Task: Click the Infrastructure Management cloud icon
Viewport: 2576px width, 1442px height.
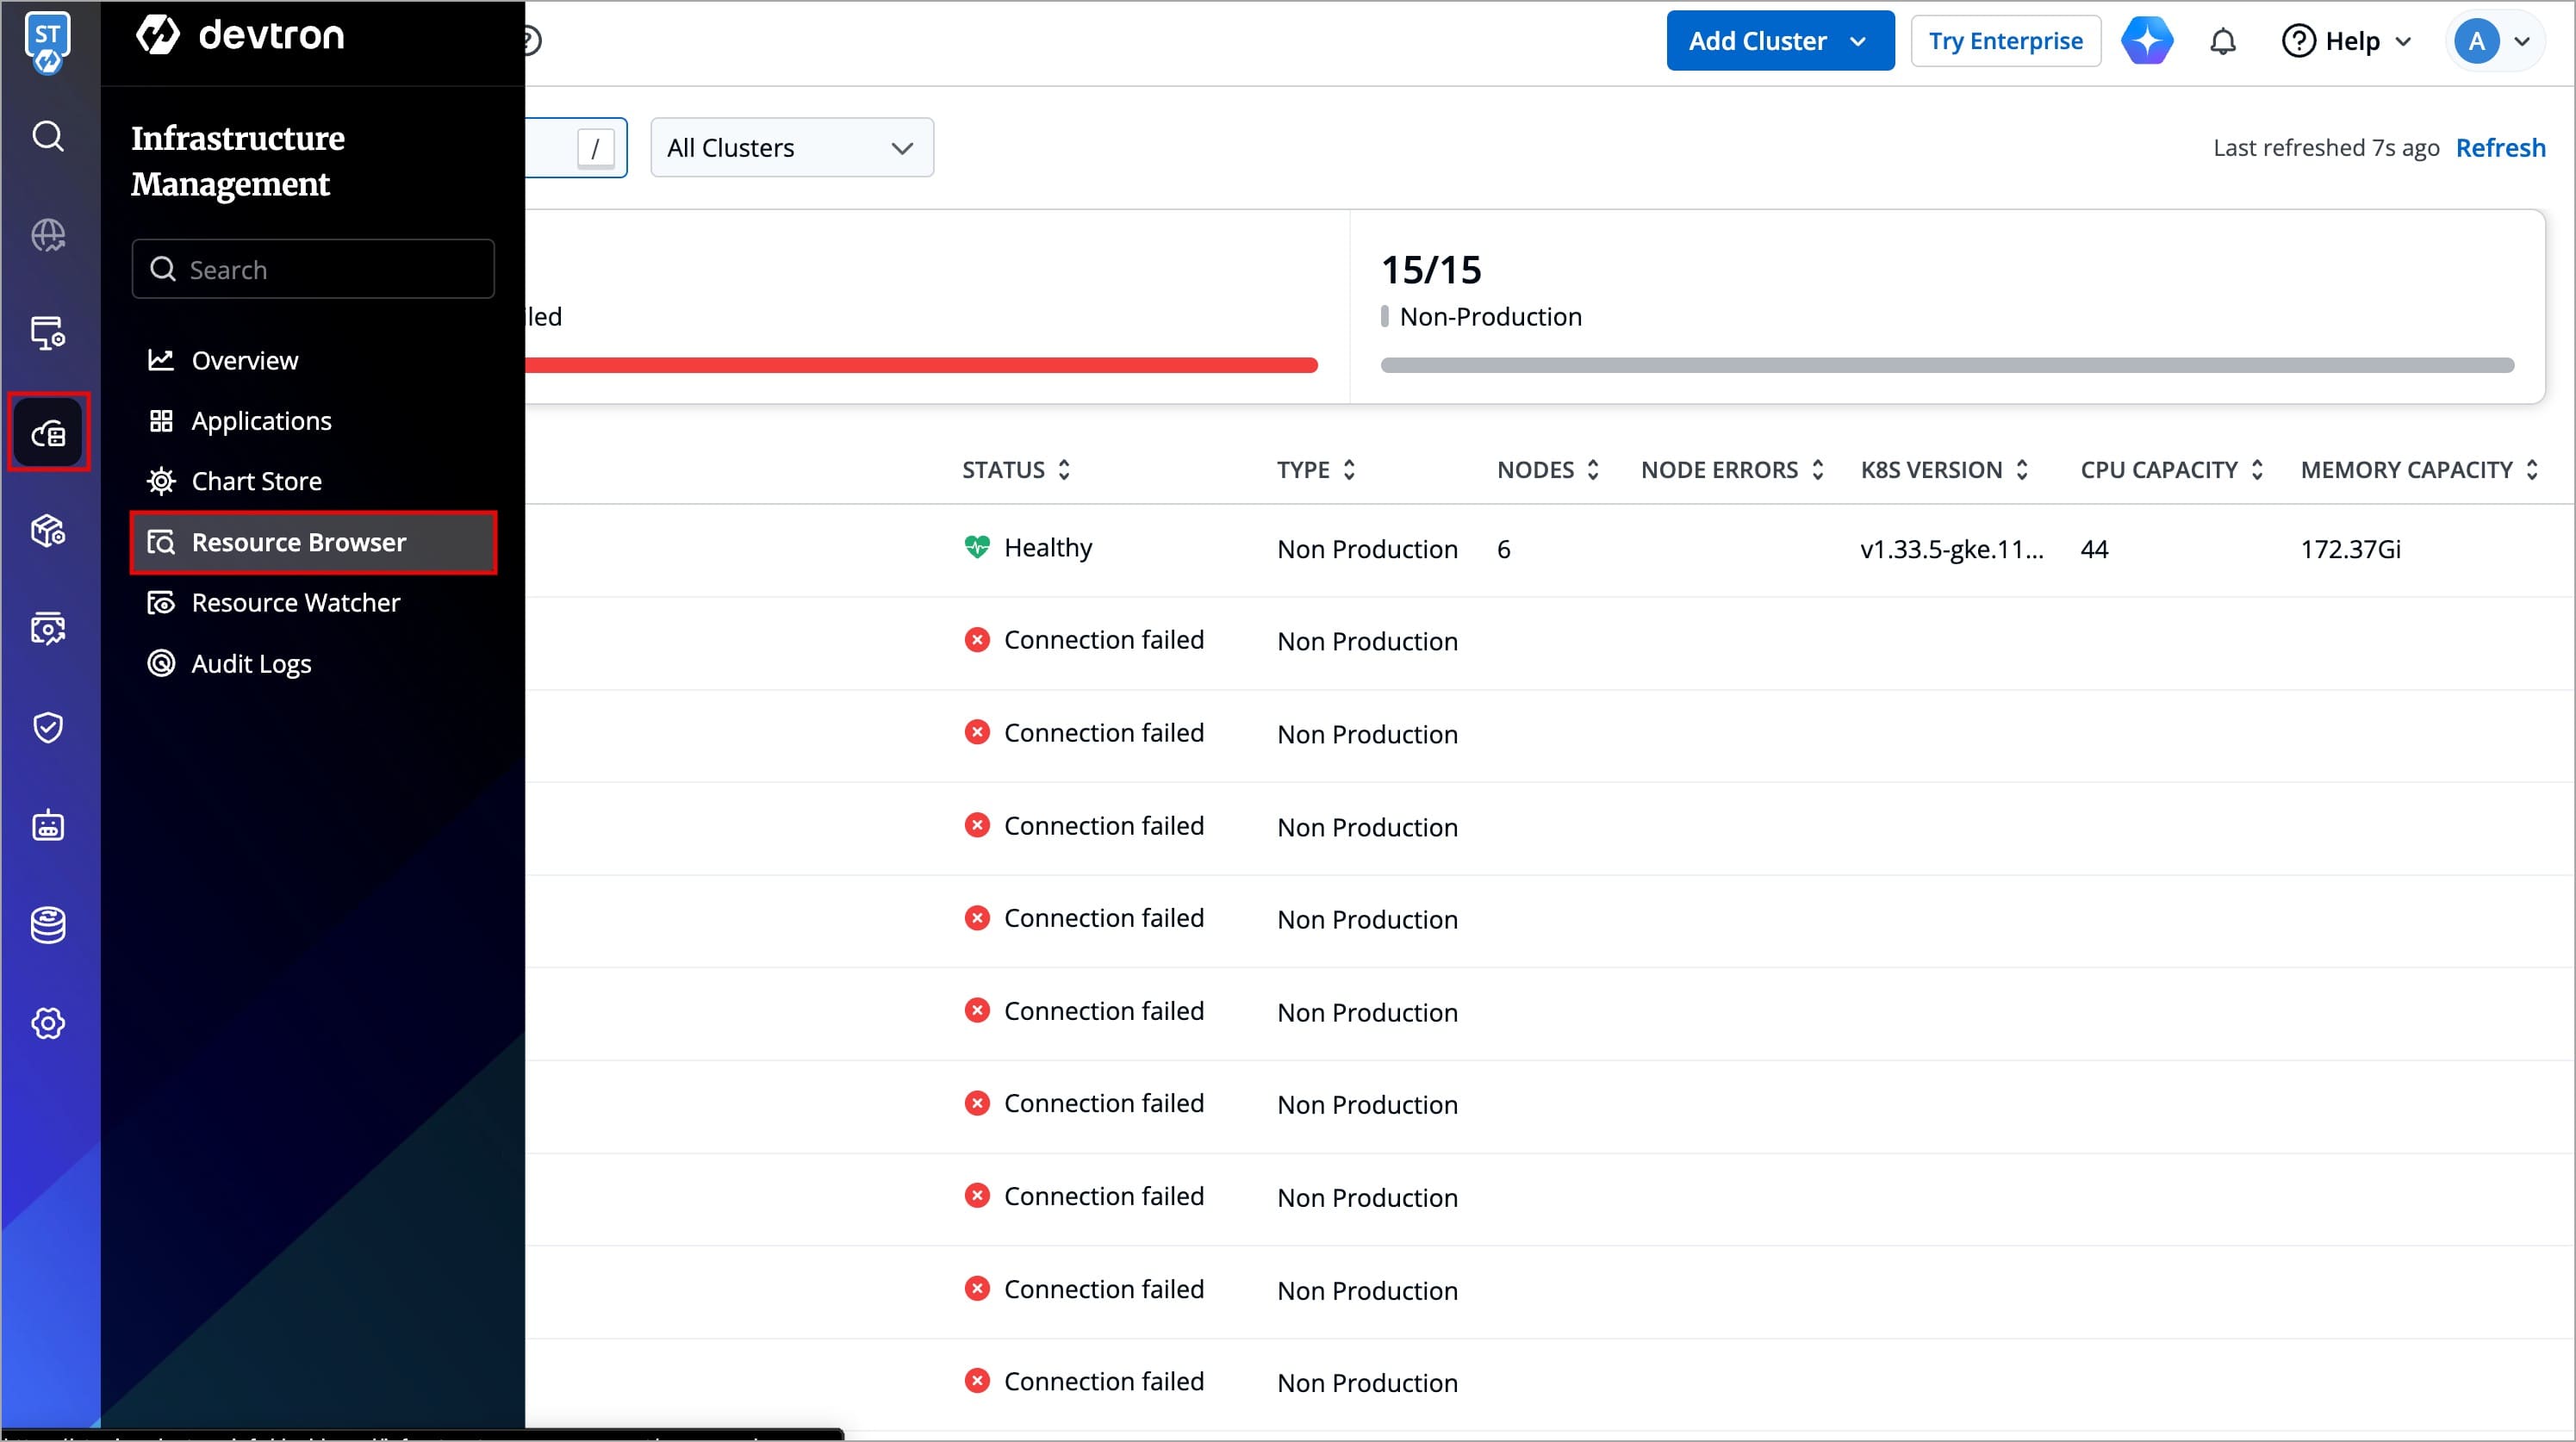Action: point(48,432)
